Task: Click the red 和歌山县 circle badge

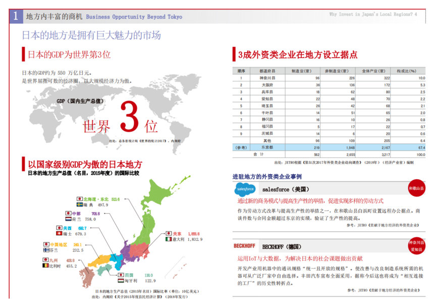Action: [416, 188]
